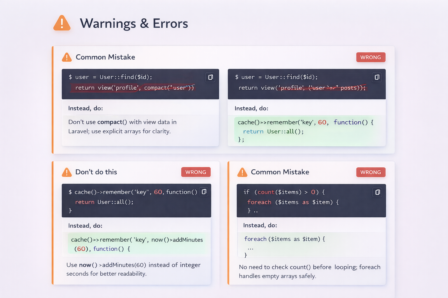
Task: Click the "Don't use compact()" explanation text
Action: click(x=122, y=127)
